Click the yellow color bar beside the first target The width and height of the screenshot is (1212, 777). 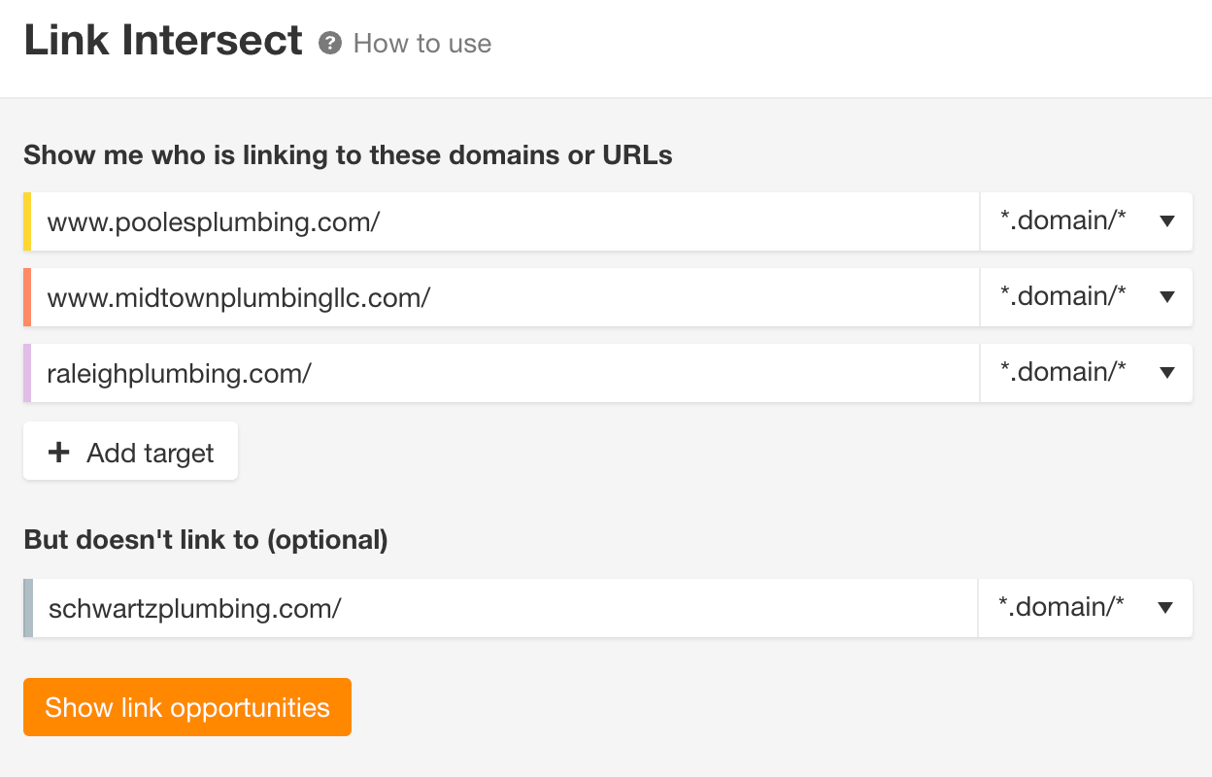(29, 221)
